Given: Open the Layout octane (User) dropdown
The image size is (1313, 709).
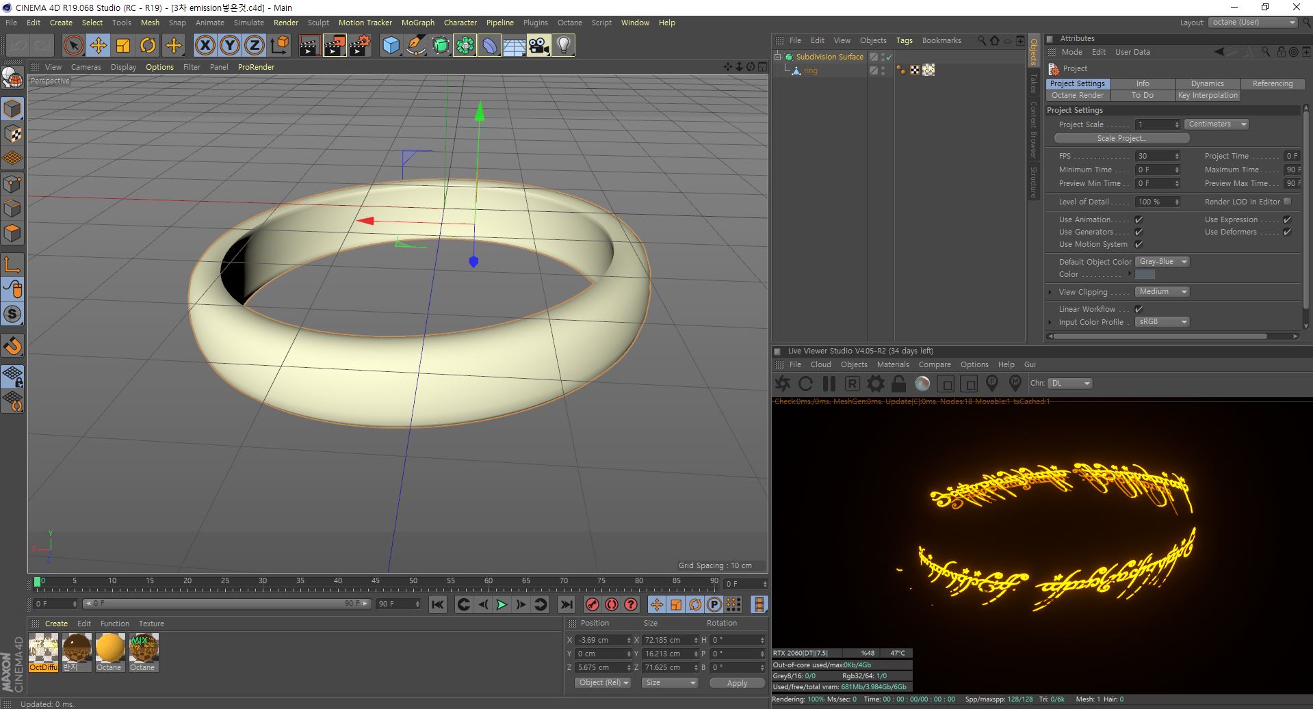Looking at the screenshot, I should 1253,23.
